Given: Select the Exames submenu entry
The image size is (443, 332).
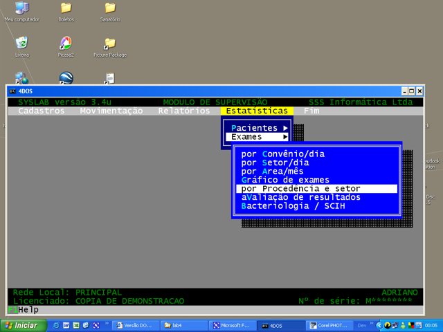Looking at the screenshot, I should pyautogui.click(x=257, y=137).
